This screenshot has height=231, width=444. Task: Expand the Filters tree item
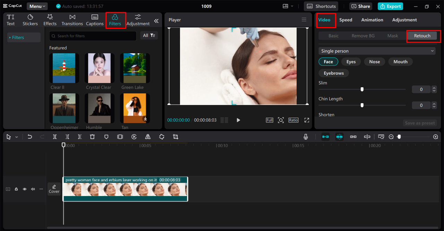24,37
